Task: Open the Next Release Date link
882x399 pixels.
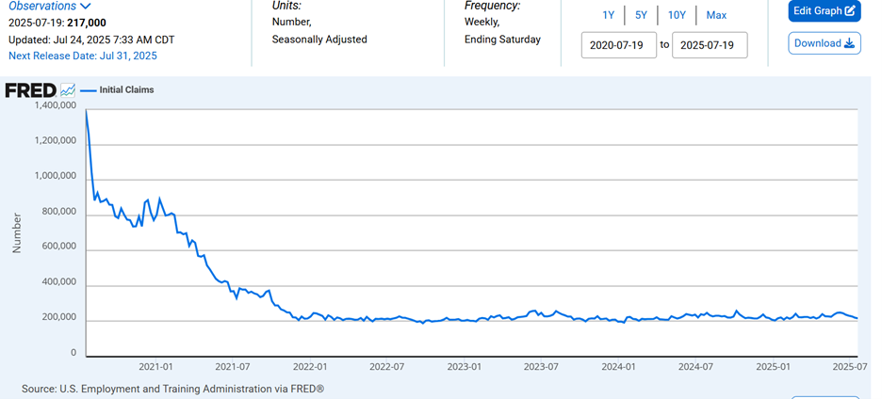Action: point(83,56)
